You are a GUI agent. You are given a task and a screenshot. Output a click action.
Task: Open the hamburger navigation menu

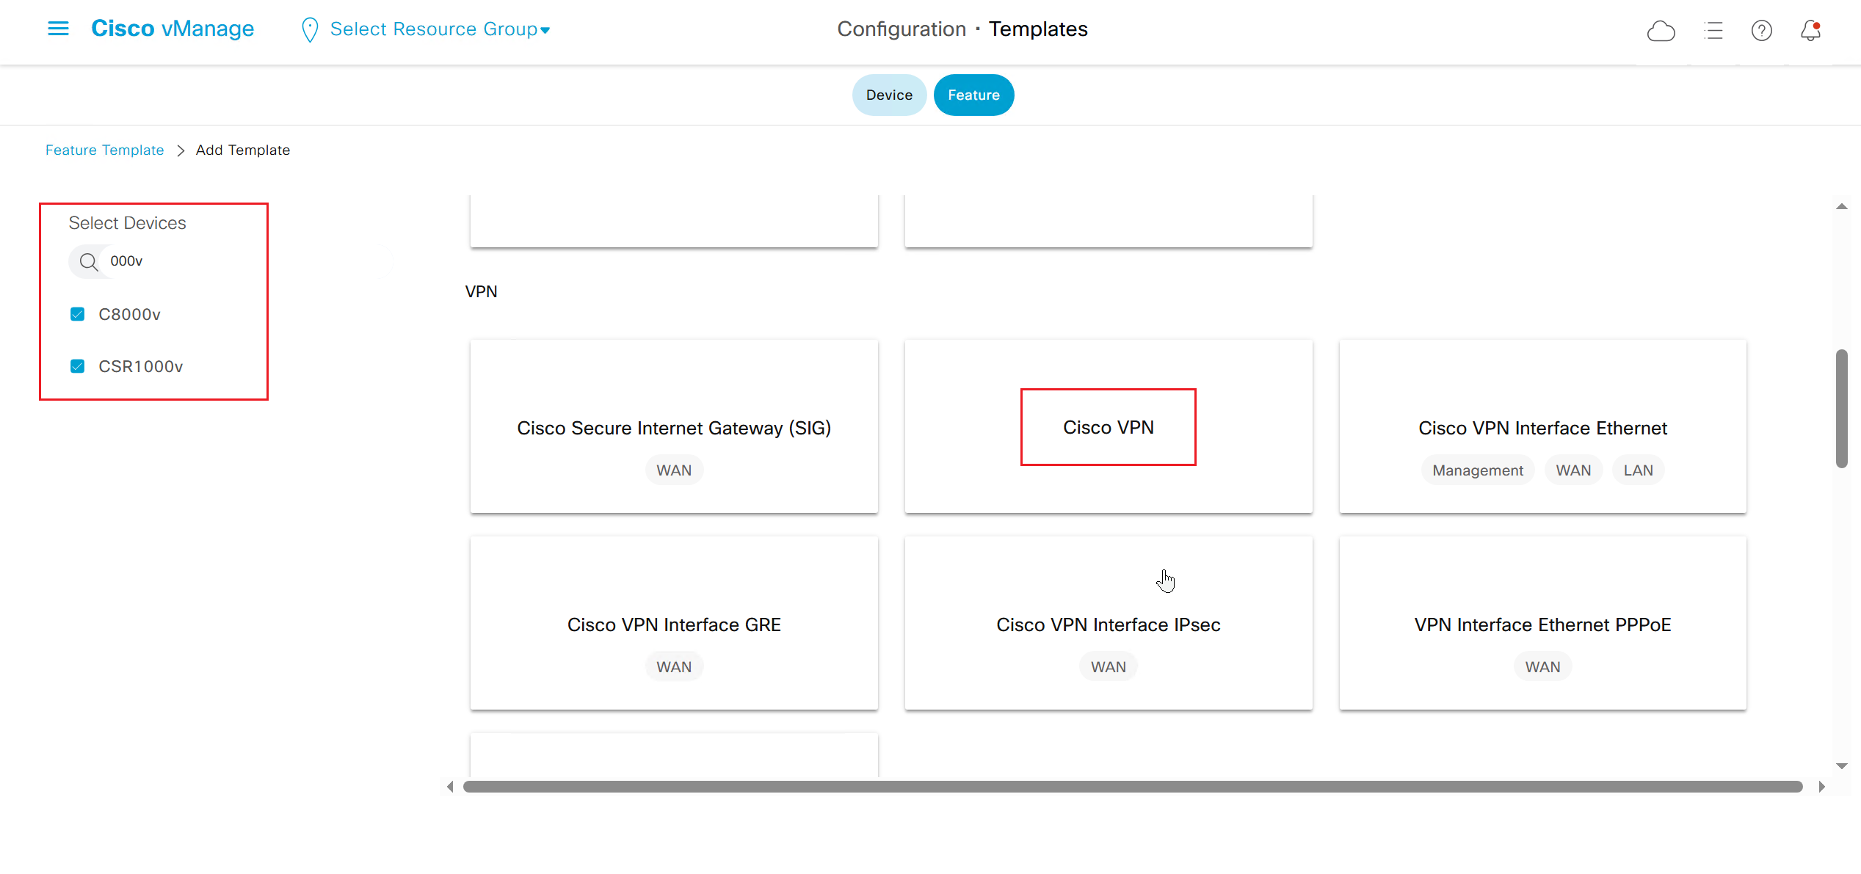click(x=58, y=29)
